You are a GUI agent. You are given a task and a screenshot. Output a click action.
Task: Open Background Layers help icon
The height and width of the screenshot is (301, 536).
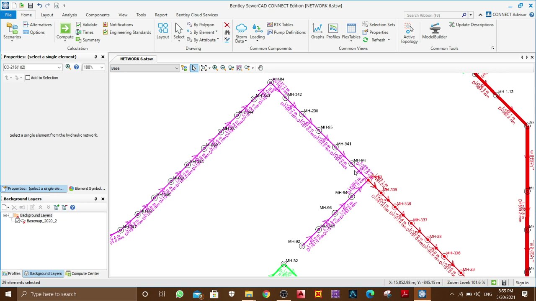click(x=72, y=207)
